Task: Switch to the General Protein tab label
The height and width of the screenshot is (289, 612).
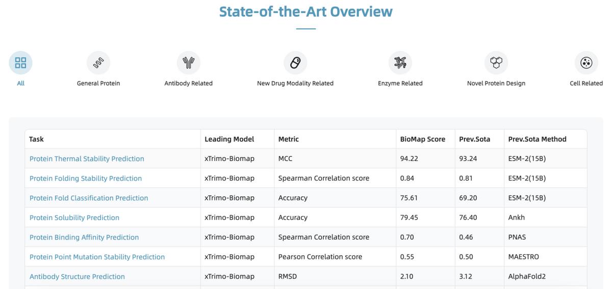Action: tap(98, 83)
